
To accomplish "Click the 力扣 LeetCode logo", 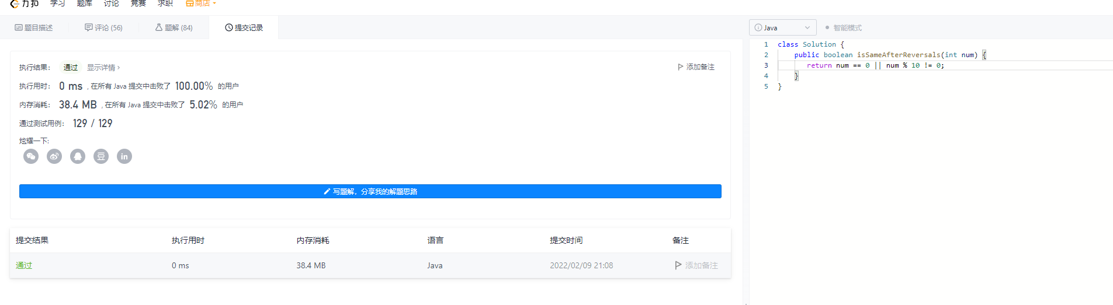I will [25, 3].
